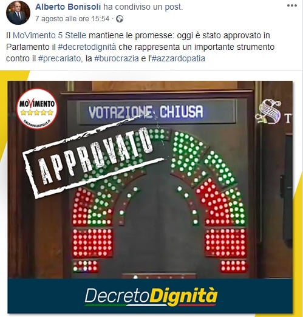The width and height of the screenshot is (303, 317).
Task: Click the DecretoDignità banner text
Action: click(x=151, y=296)
